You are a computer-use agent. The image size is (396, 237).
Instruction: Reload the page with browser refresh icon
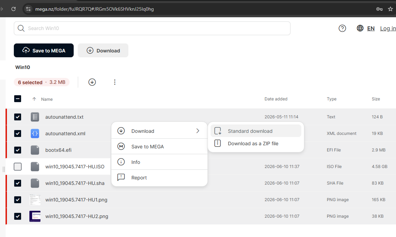(x=13, y=9)
